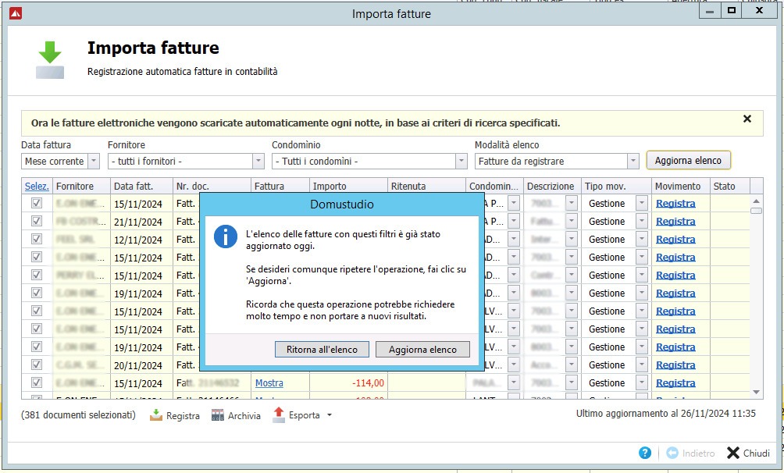The image size is (784, 473).
Task: Click the Movimento column header
Action: (680, 186)
